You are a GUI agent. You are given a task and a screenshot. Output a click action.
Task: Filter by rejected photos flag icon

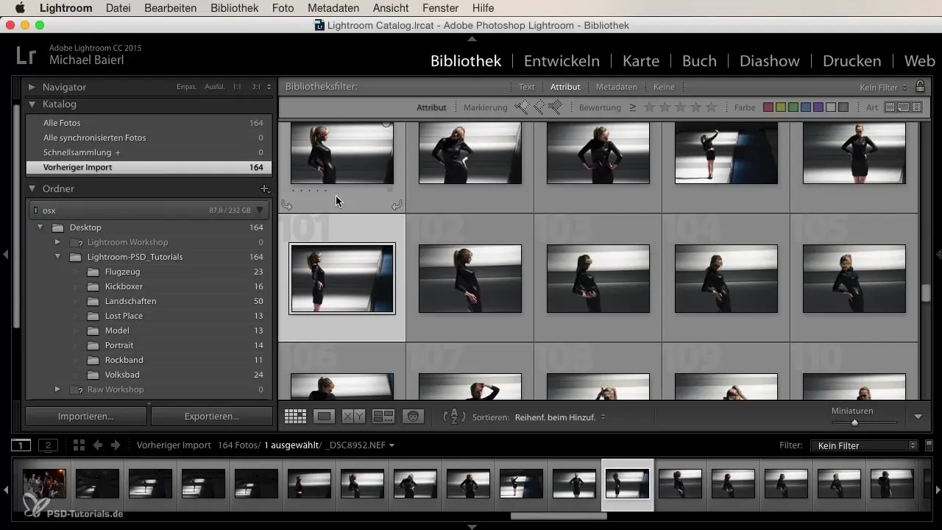554,107
